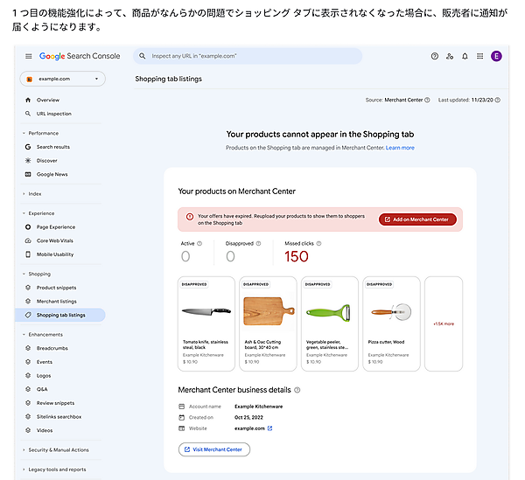
Task: Click the help question mark icon in header
Action: tap(435, 56)
